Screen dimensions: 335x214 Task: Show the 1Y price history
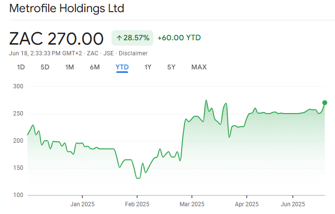click(148, 67)
